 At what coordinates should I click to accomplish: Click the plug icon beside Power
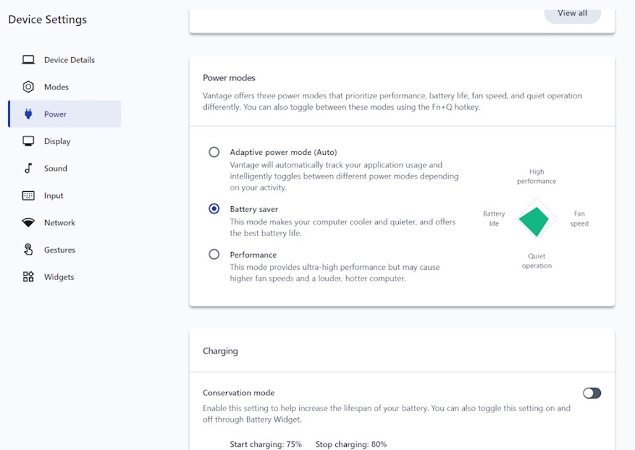coord(28,114)
